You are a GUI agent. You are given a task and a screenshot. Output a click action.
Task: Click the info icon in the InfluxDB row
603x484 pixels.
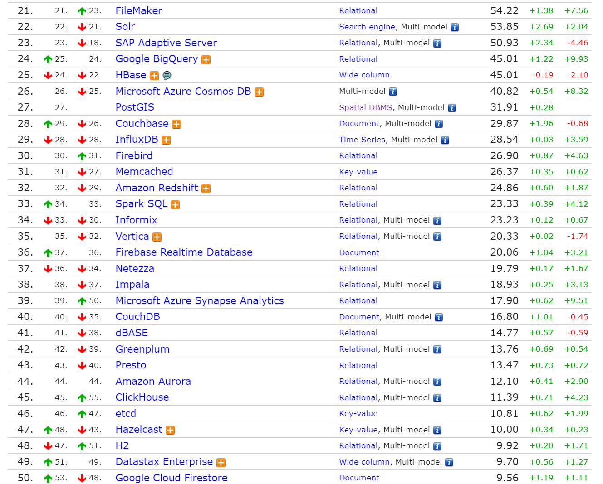tap(445, 140)
